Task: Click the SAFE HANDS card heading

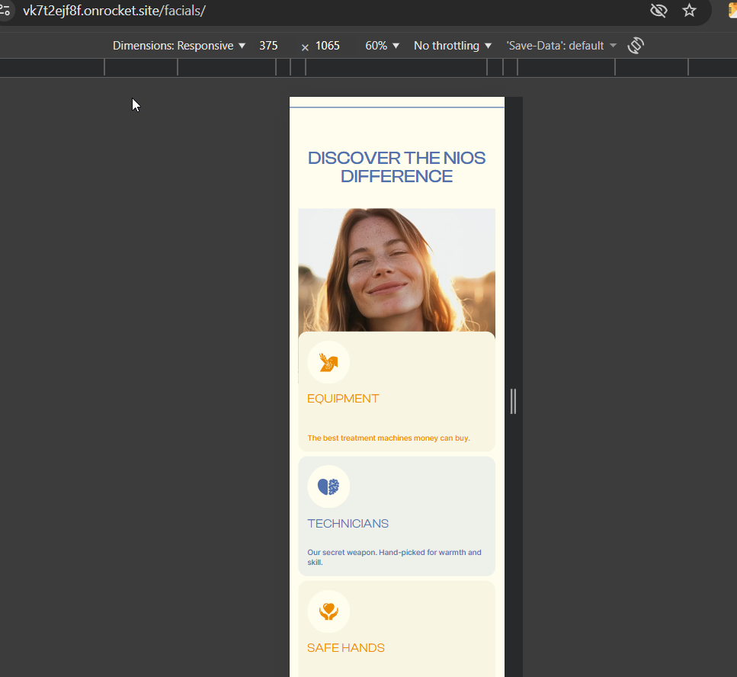Action: pos(345,648)
